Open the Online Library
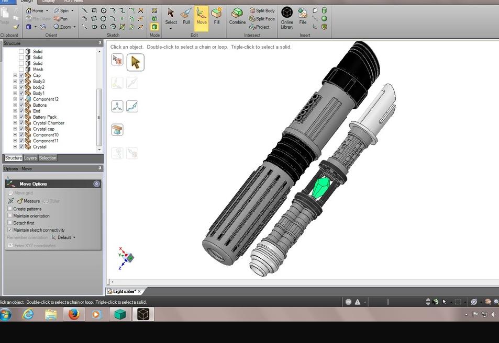The image size is (499, 343). 287,18
